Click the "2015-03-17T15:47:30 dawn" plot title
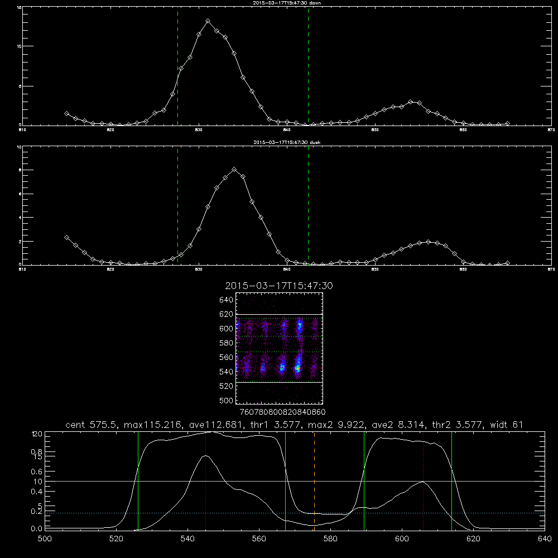The width and height of the screenshot is (558, 558). 287,3
